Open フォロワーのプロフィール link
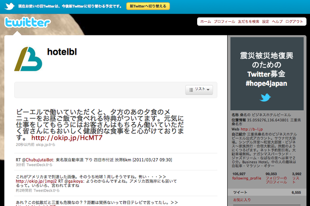The width and height of the screenshot is (310, 206). click(x=276, y=180)
